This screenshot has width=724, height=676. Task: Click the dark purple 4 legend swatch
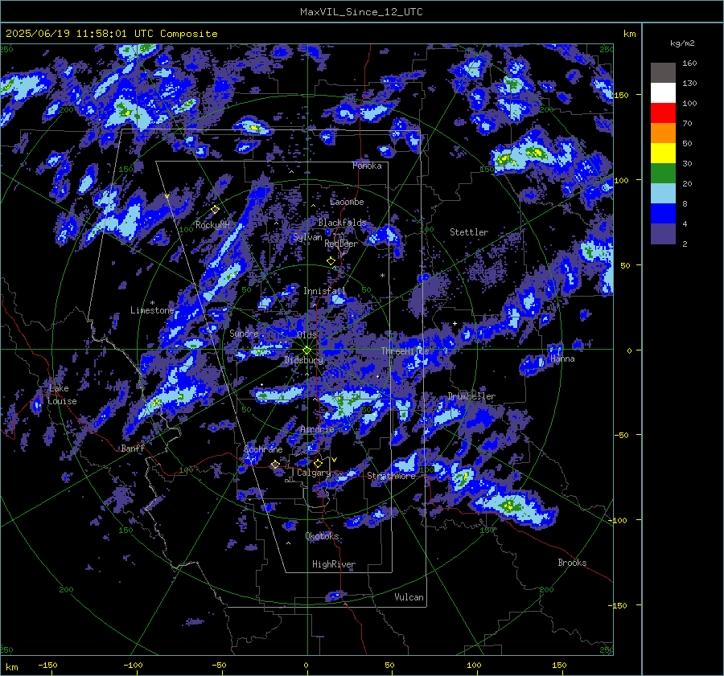[x=663, y=234]
